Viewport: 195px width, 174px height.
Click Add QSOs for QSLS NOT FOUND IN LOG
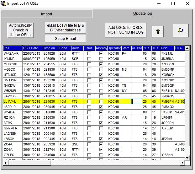[126, 30]
